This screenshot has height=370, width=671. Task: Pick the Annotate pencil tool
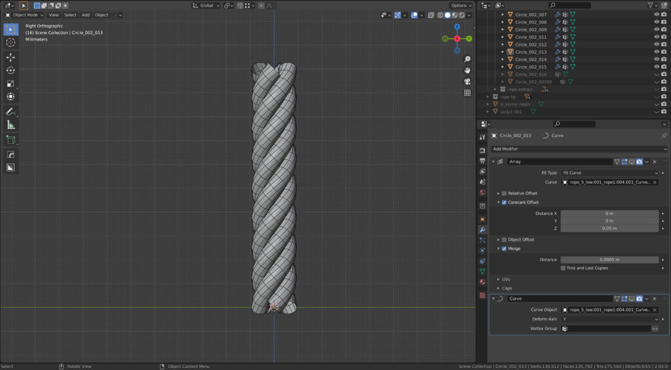pos(10,111)
